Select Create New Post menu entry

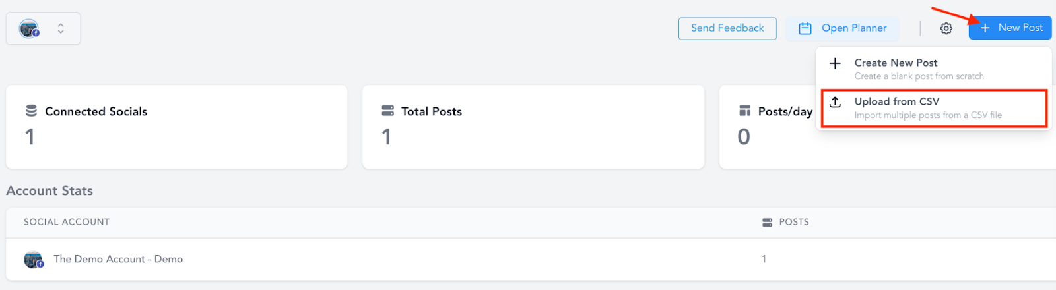click(933, 69)
